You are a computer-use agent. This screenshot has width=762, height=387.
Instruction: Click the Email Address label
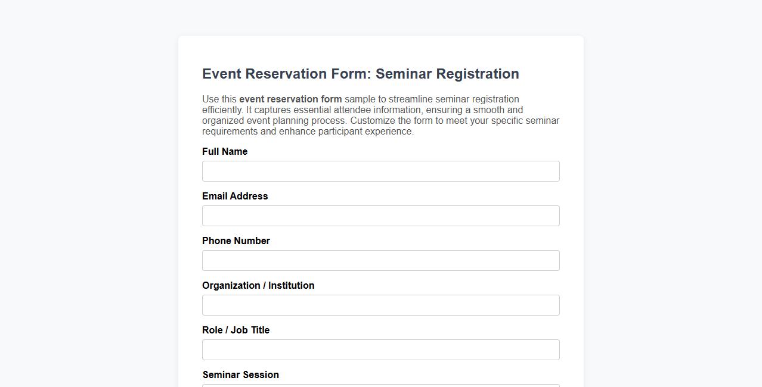(234, 196)
